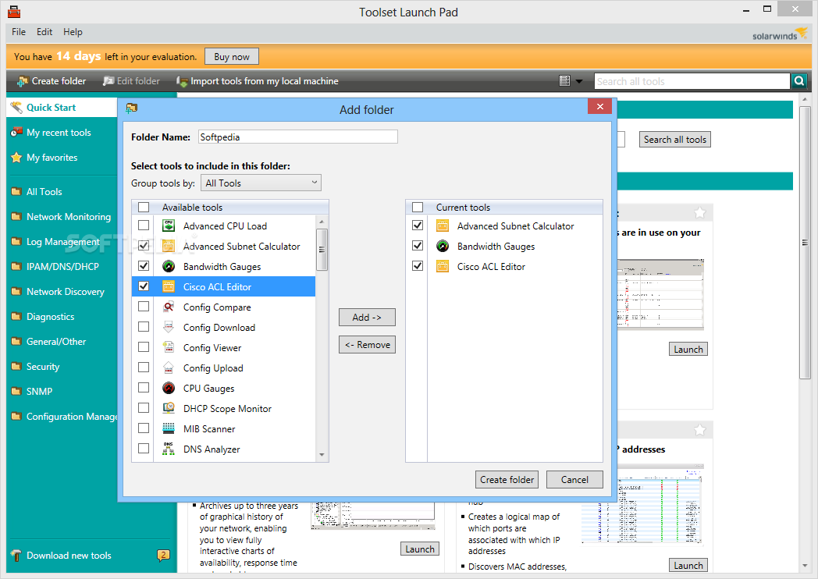Uncheck Cisco ACL Editor in Available tools
This screenshot has width=818, height=579.
click(x=144, y=286)
